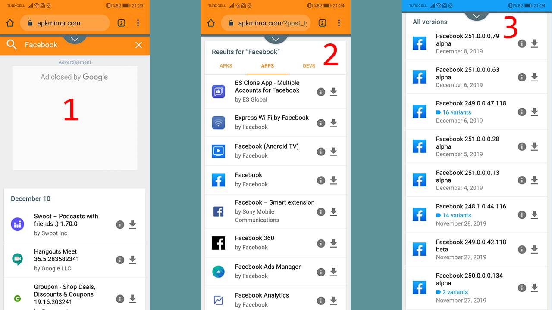
Task: Click the search magnifier icon beside Facebook
Action: 12,44
